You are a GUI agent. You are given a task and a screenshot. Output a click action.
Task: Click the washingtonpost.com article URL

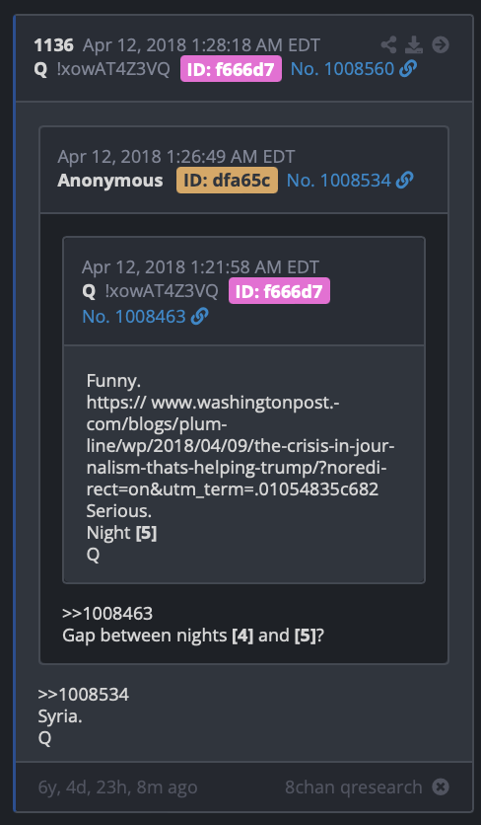(x=240, y=446)
